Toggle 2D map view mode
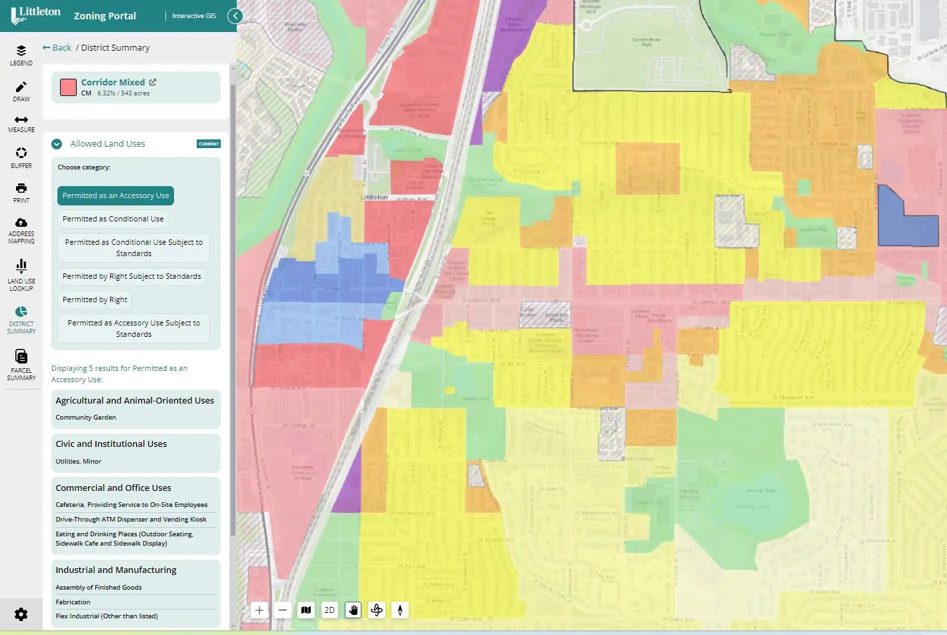 point(329,610)
